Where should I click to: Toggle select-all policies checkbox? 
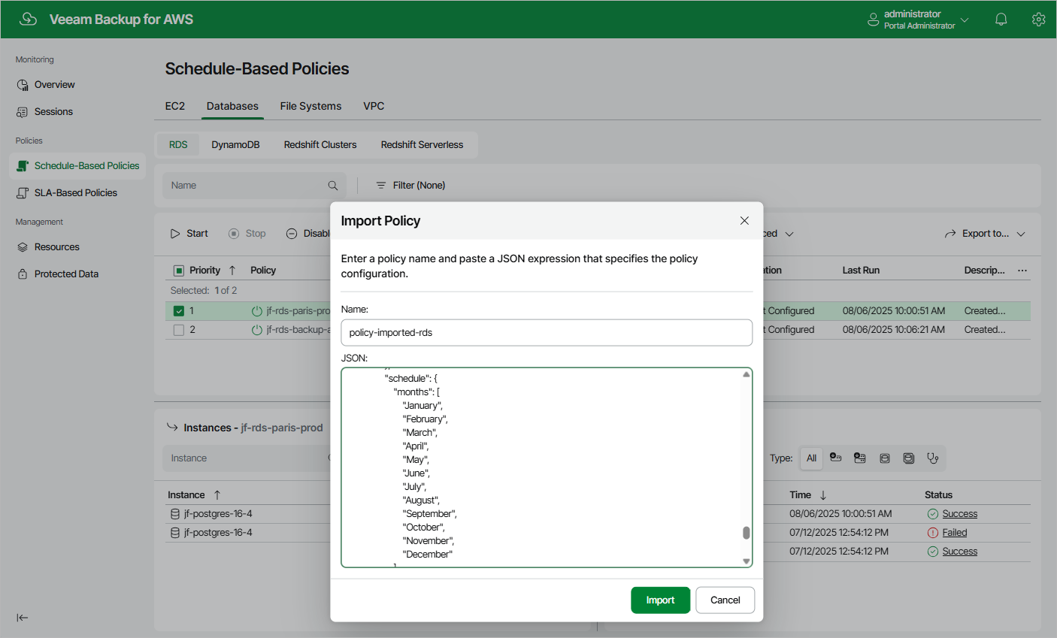tap(179, 271)
